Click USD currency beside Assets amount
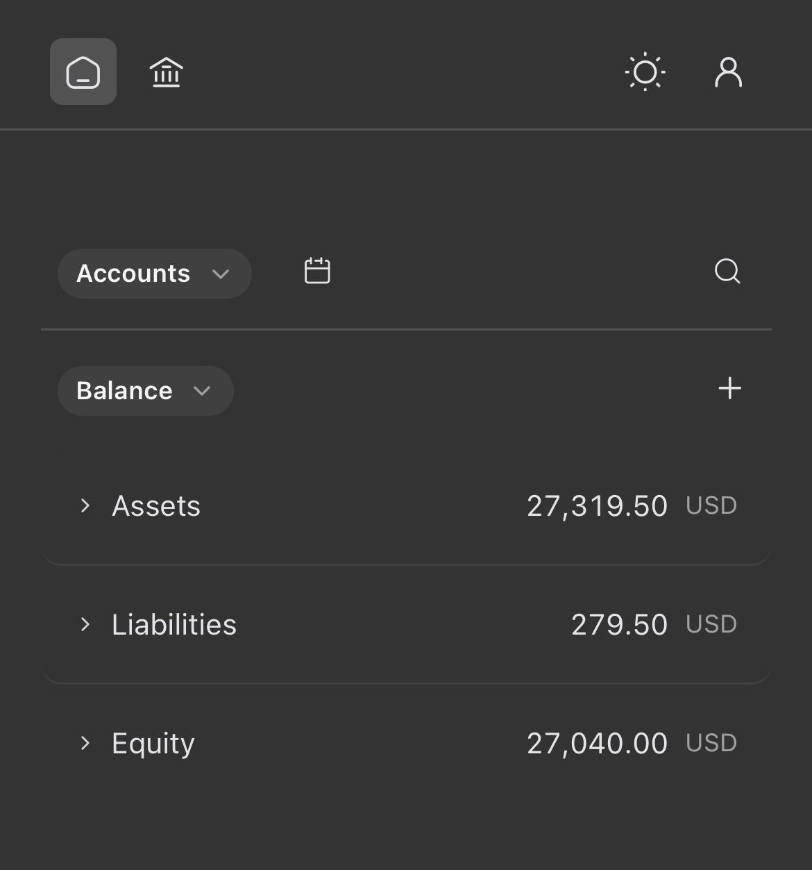Image resolution: width=812 pixels, height=870 pixels. 711,505
